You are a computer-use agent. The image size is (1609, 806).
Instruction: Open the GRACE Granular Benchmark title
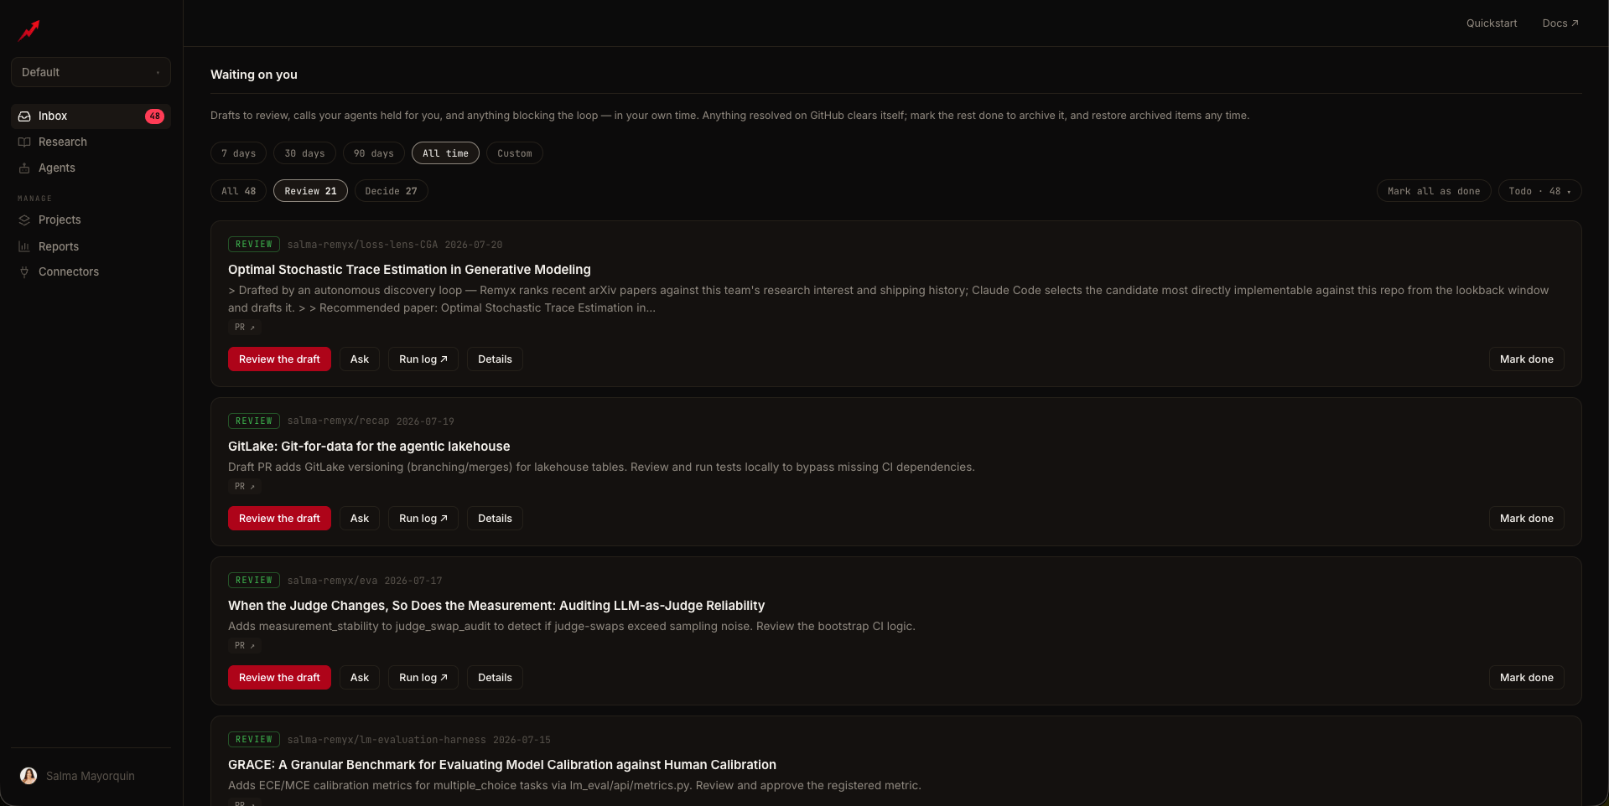[x=502, y=765]
